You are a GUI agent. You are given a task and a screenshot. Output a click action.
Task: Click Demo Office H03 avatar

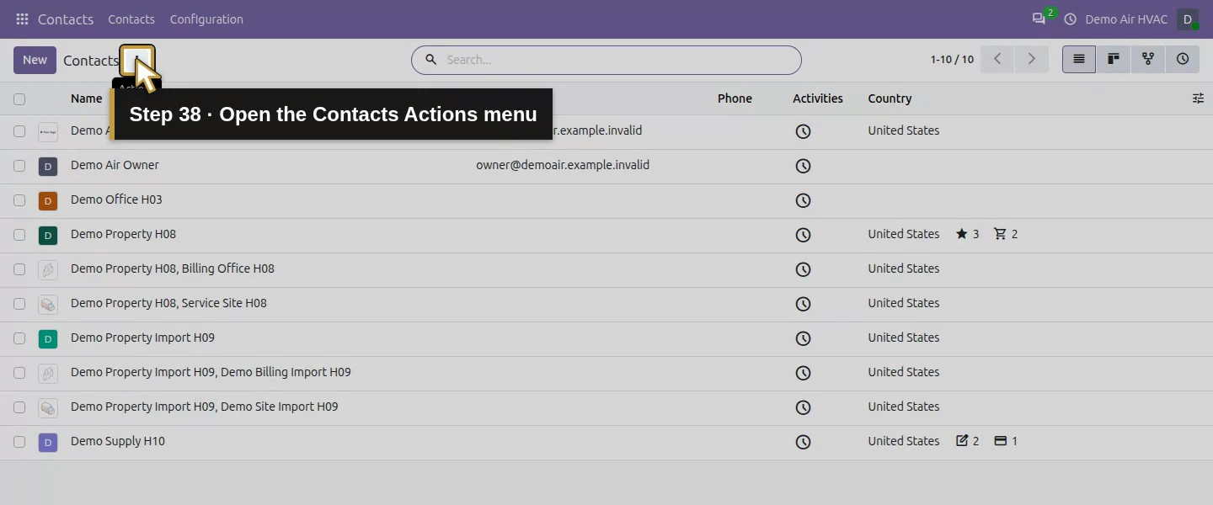pos(48,201)
